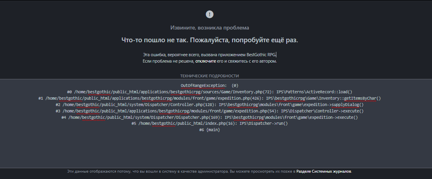
Task: Click the Inventory.php(72) file path
Action: pyautogui.click(x=170, y=92)
